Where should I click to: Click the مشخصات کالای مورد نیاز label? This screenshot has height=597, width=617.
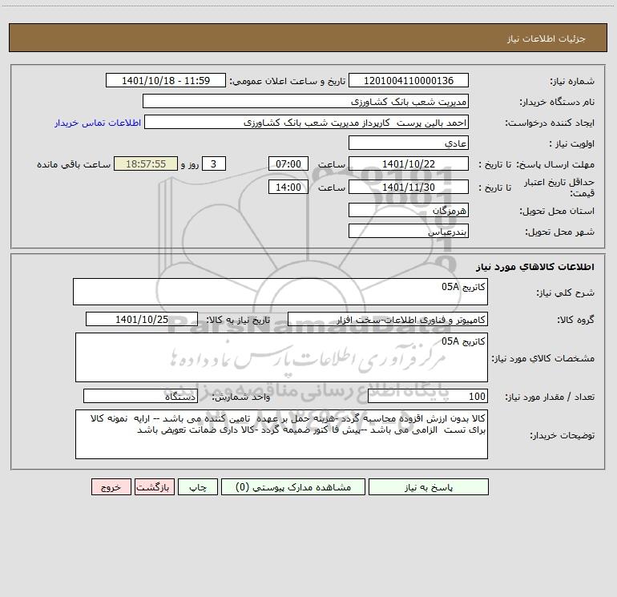(x=543, y=358)
